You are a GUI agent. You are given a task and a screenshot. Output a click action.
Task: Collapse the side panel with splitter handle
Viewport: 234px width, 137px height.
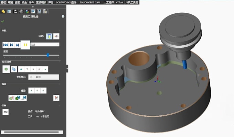pos(67,69)
